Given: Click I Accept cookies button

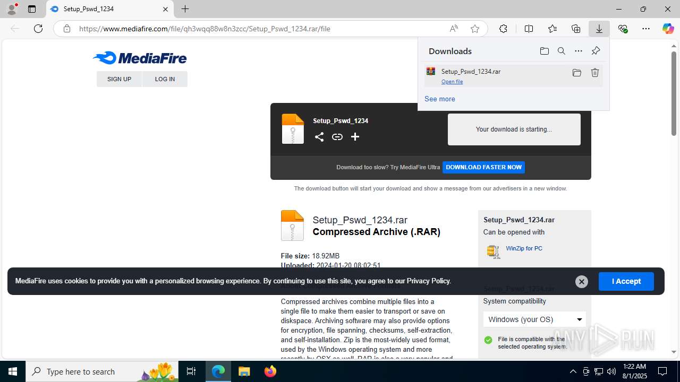Looking at the screenshot, I should (x=626, y=281).
